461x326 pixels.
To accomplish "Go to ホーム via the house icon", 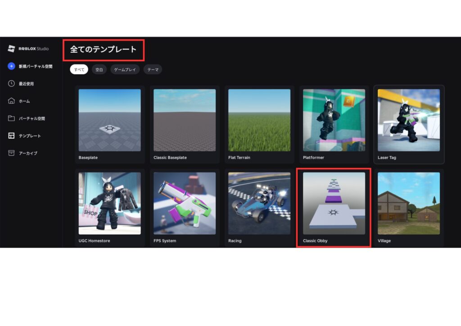I will [12, 101].
